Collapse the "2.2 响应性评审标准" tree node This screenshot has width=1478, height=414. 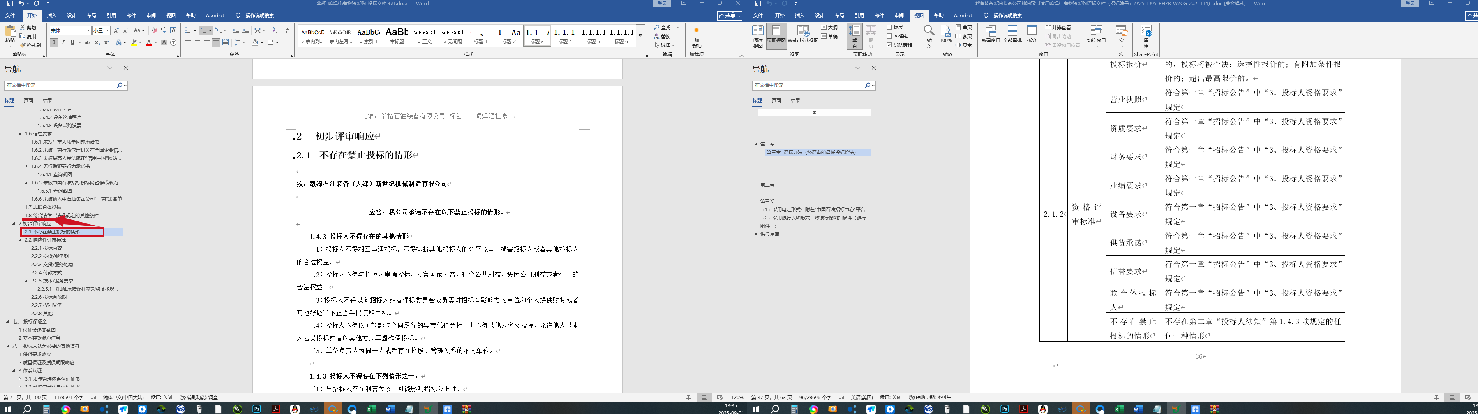point(20,240)
